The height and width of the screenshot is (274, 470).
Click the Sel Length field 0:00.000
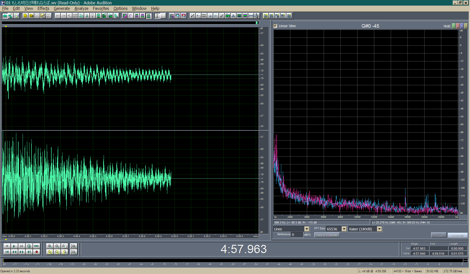point(458,248)
